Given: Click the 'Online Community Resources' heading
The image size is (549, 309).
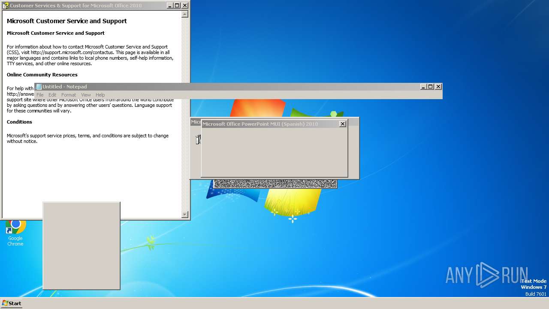Looking at the screenshot, I should click(42, 75).
